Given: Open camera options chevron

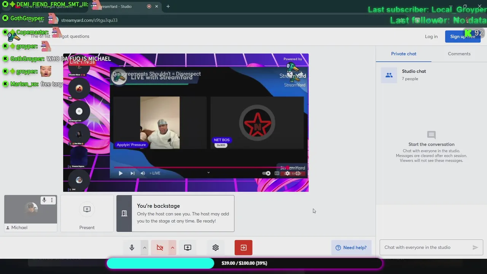Looking at the screenshot, I should 172,248.
